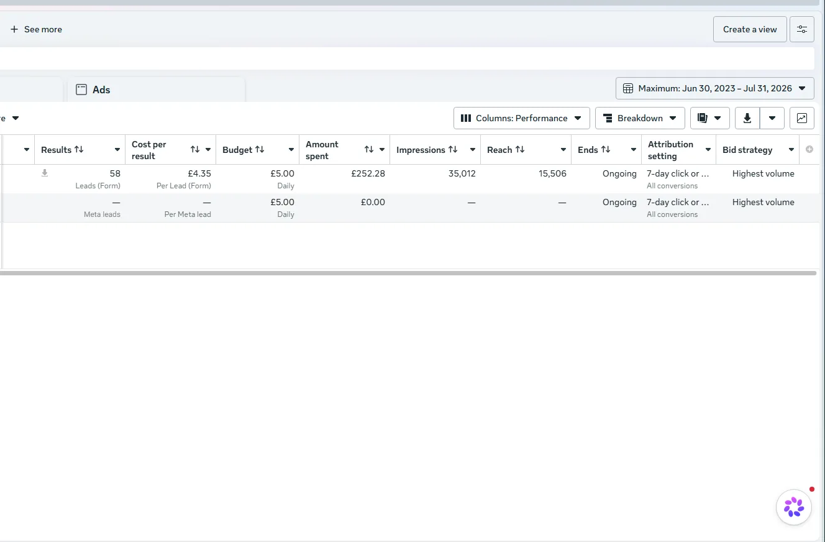Click the Columns bars icon

click(466, 118)
